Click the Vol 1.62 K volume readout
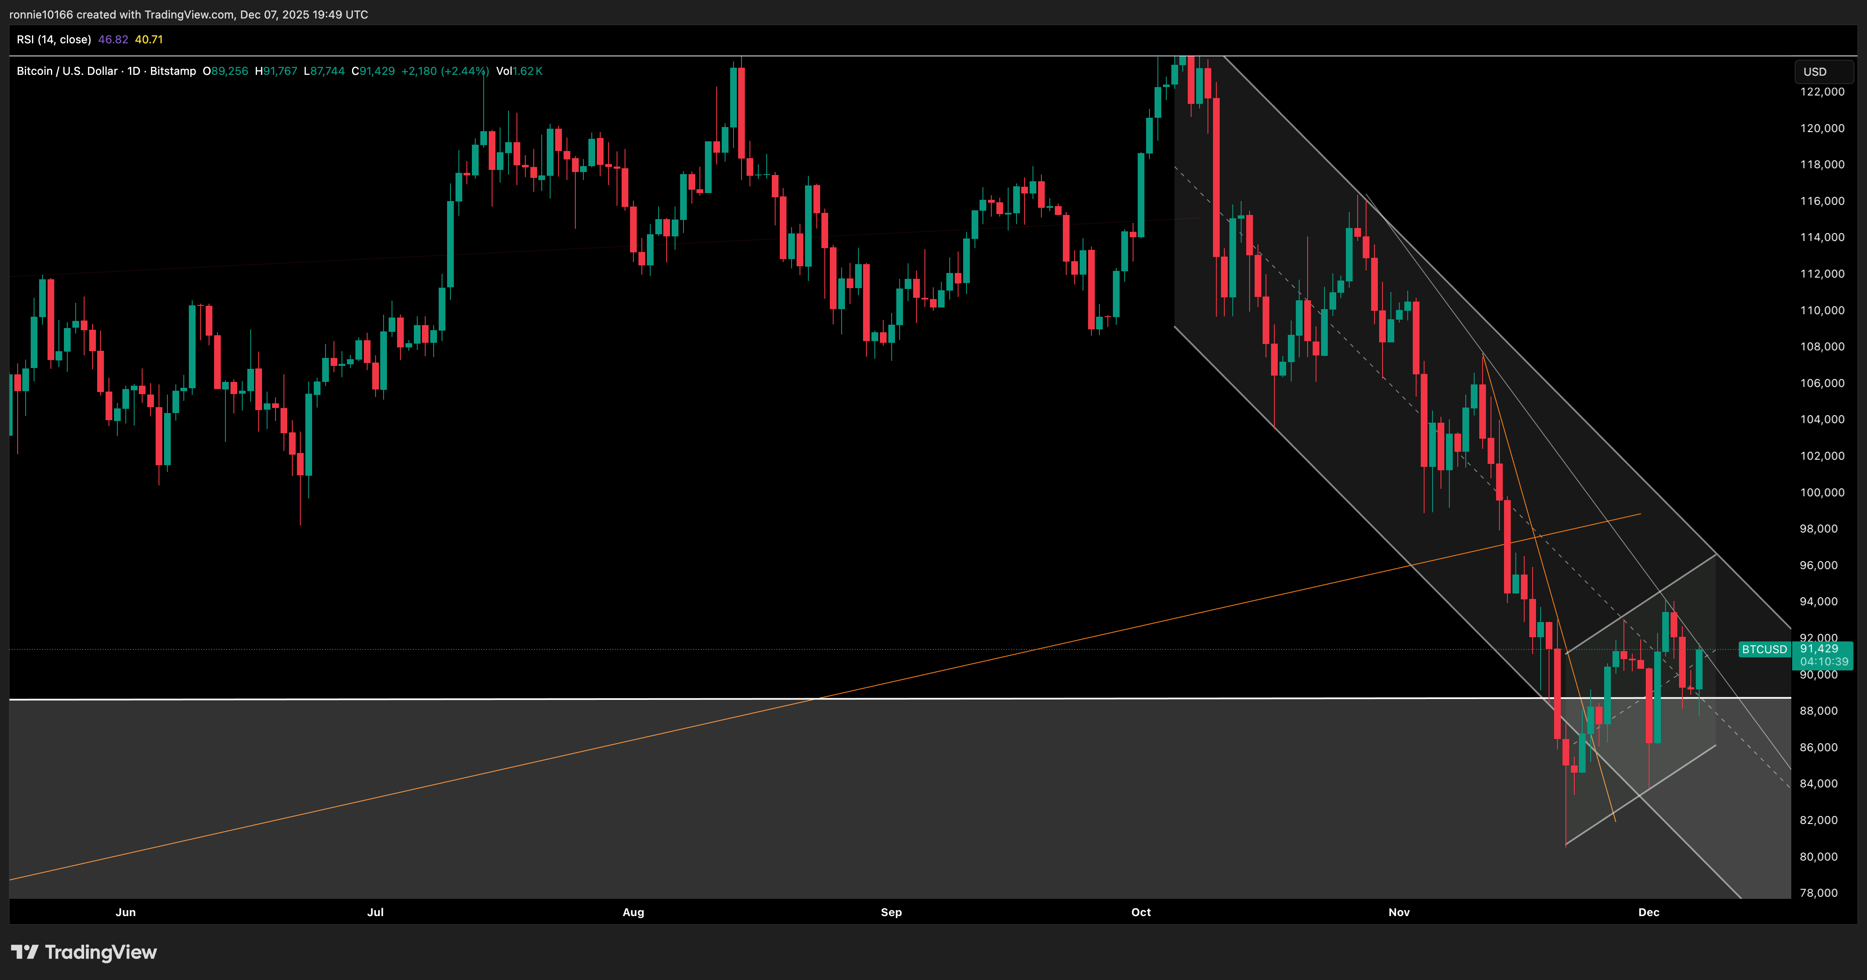Screen dimensions: 1867x980 [x=519, y=71]
